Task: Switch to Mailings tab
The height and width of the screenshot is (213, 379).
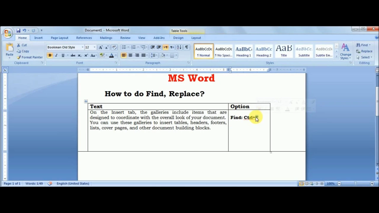Action: (106, 38)
